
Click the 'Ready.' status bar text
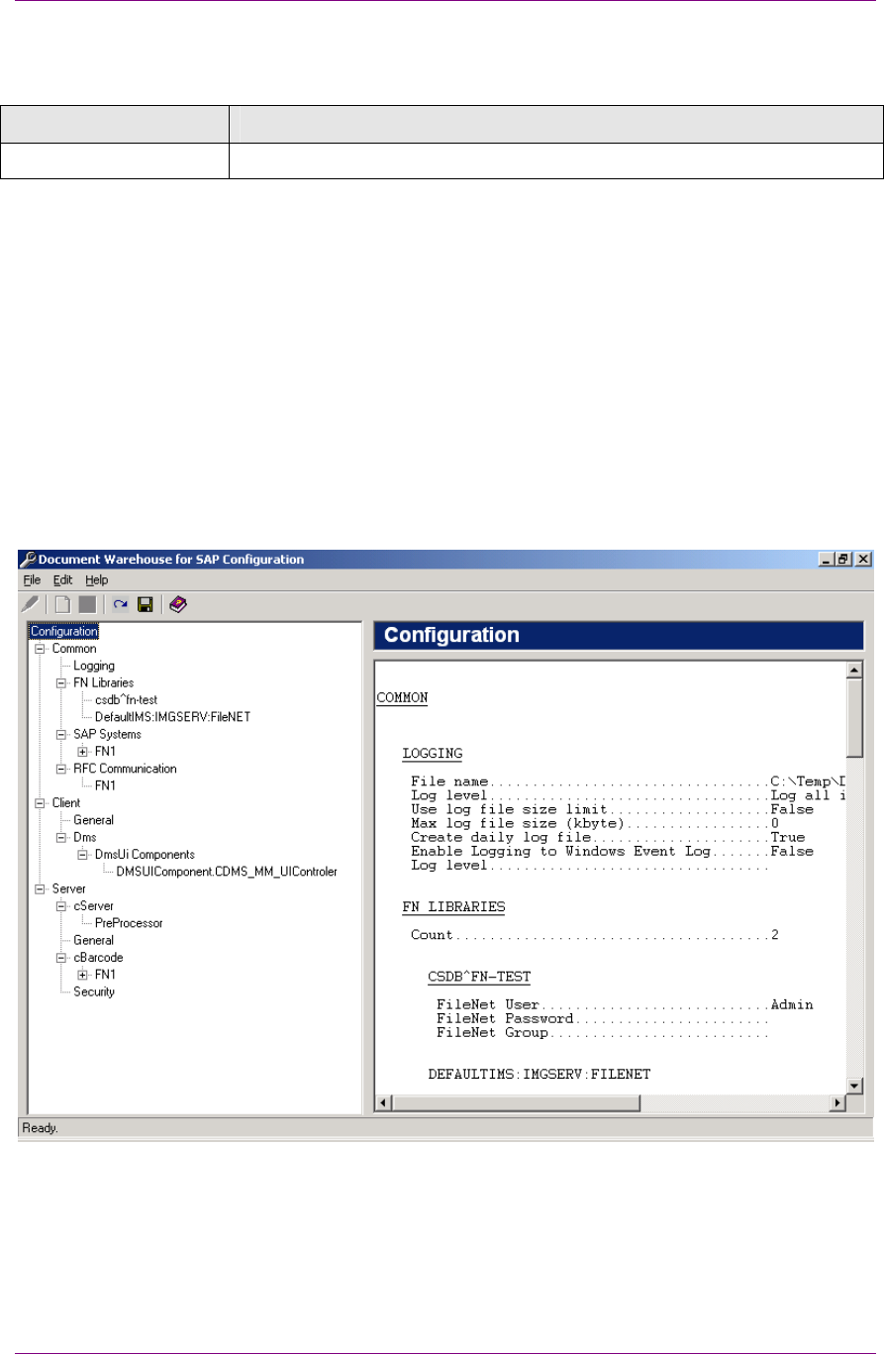point(41,1127)
